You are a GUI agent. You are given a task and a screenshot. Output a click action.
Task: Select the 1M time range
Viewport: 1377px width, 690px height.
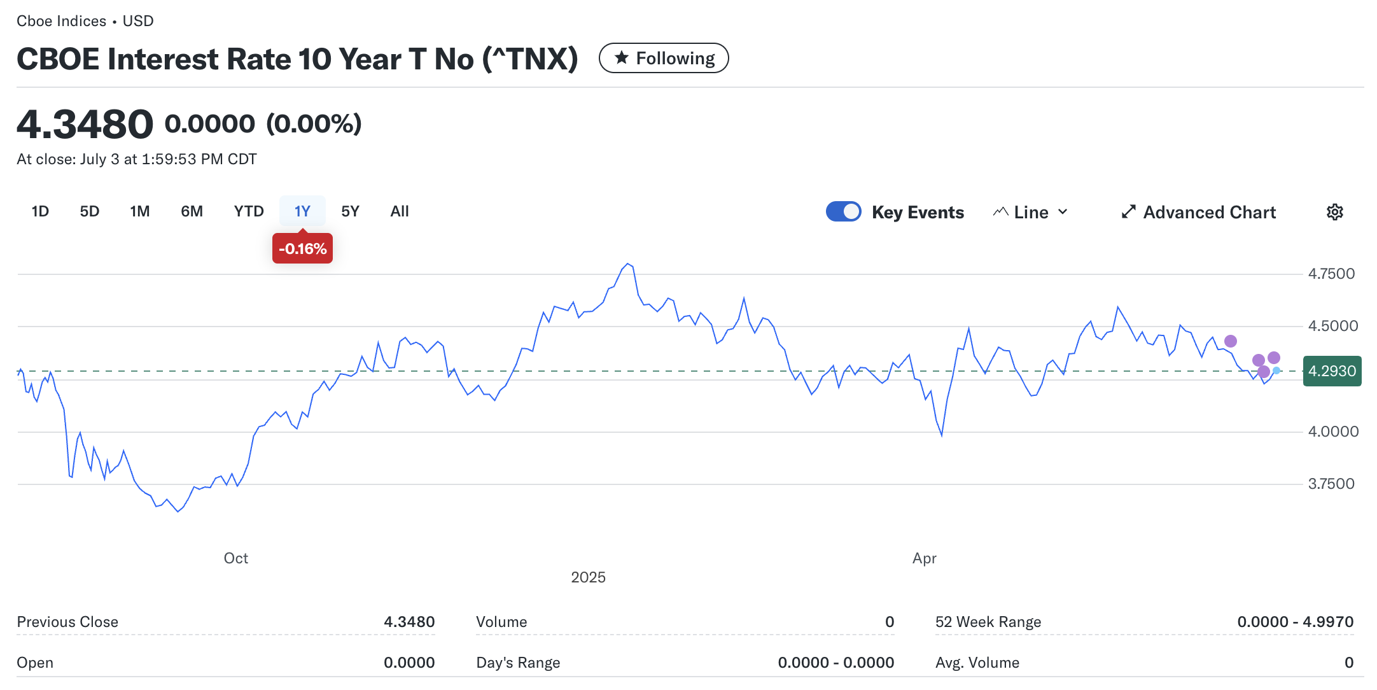140,211
